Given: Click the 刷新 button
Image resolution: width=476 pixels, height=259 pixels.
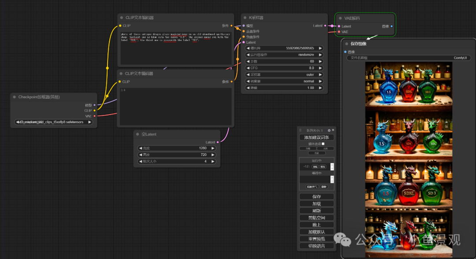Looking at the screenshot, I should (316, 210).
